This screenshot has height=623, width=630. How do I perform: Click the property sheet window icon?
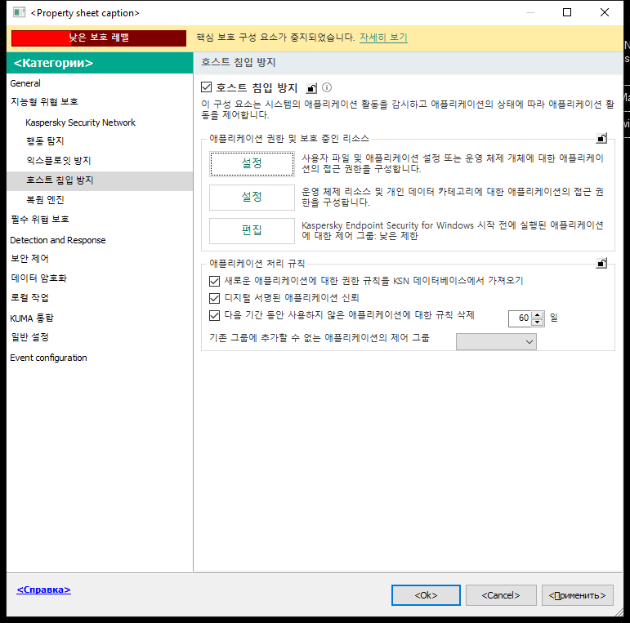(x=19, y=12)
